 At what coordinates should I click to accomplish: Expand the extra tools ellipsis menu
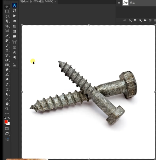tap(7, 114)
